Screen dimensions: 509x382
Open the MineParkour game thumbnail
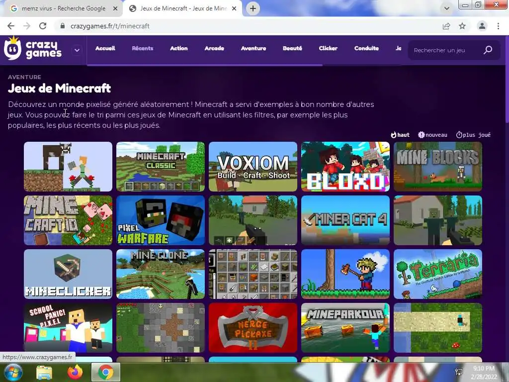345,328
